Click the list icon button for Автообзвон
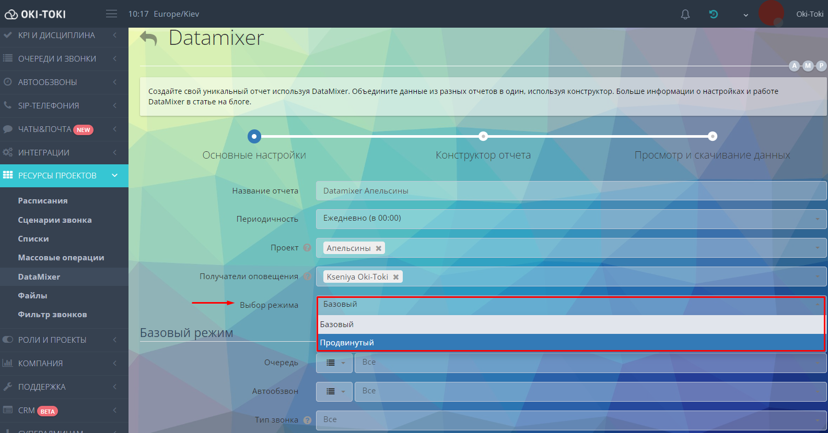The image size is (828, 433). pos(334,391)
